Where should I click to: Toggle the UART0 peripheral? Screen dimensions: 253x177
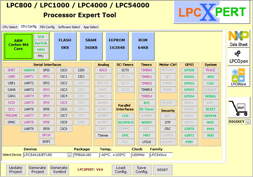click(29, 70)
